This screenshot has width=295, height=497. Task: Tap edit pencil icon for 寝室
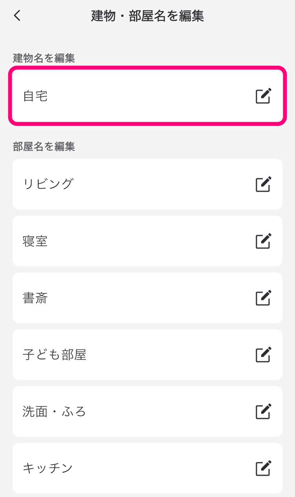pyautogui.click(x=263, y=241)
